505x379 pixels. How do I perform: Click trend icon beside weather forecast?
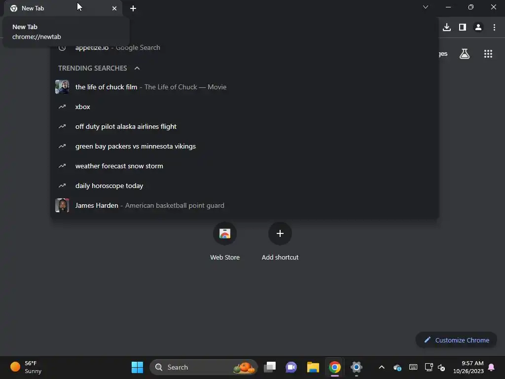coord(62,166)
